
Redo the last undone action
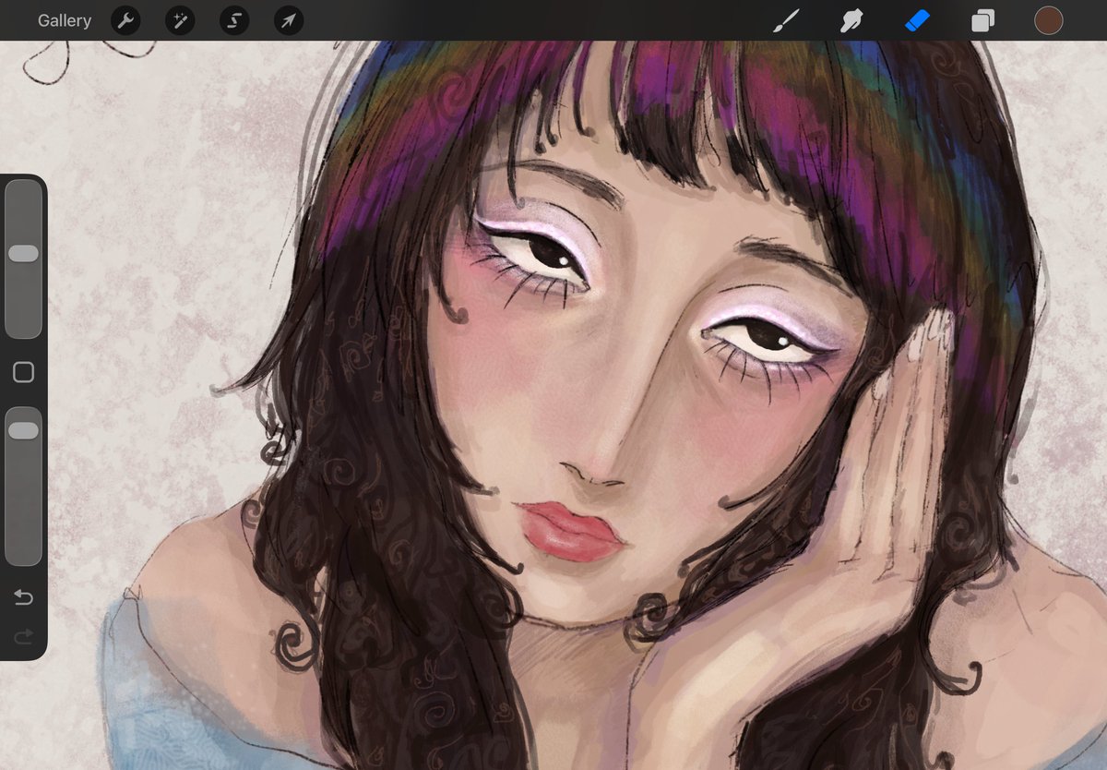tap(23, 635)
